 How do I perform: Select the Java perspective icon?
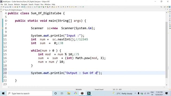(170, 7)
